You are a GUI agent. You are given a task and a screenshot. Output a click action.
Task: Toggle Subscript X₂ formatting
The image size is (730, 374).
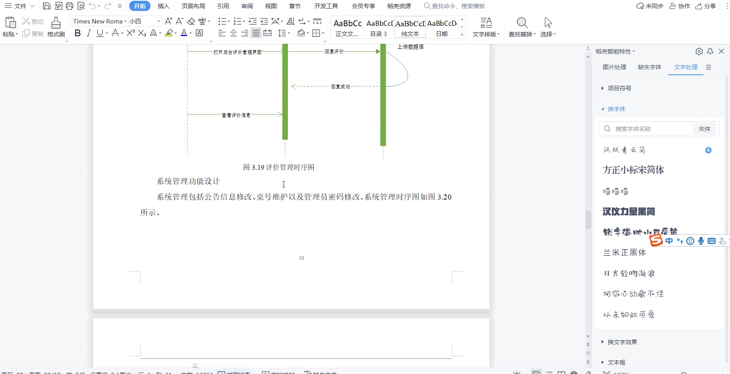click(142, 33)
